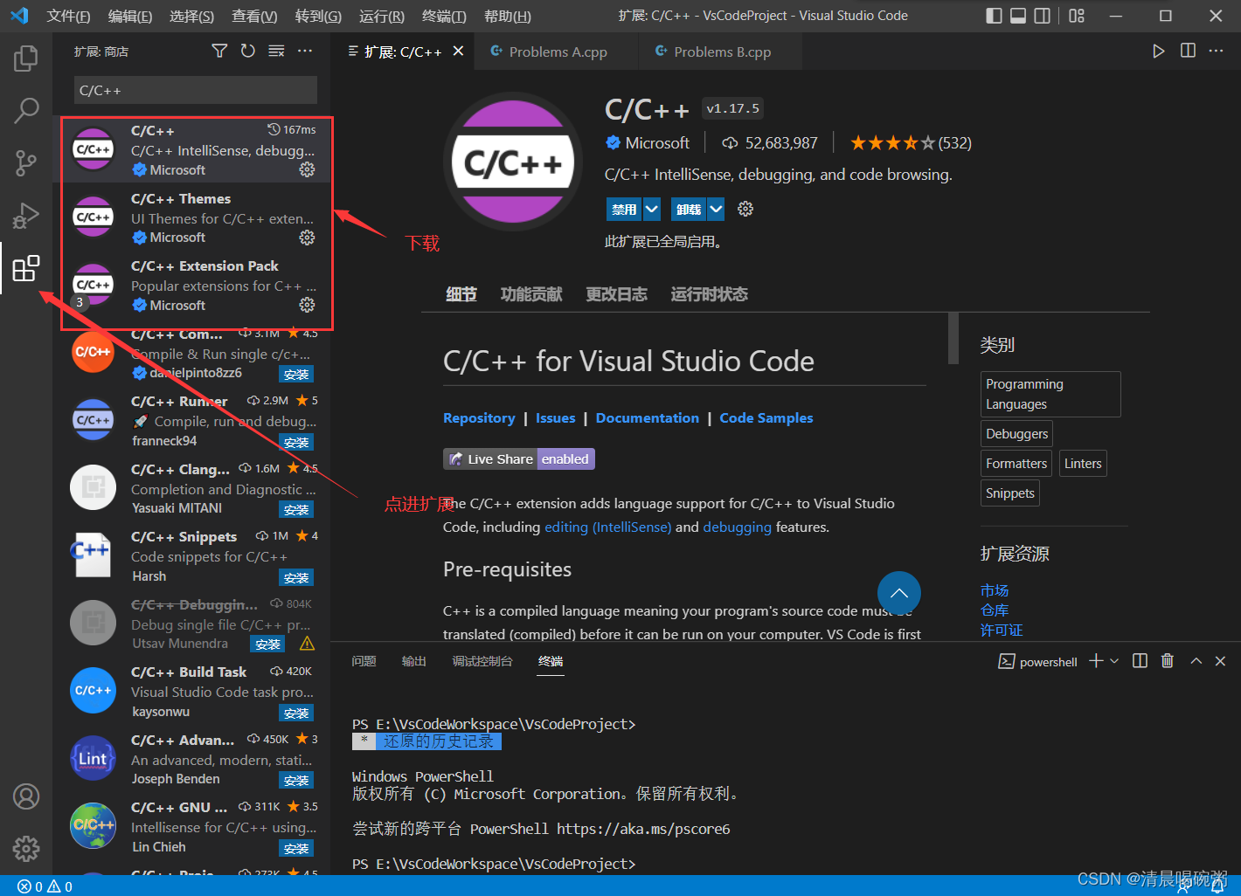The height and width of the screenshot is (896, 1241).
Task: Click the 禁用 (disable) button
Action: 624,210
